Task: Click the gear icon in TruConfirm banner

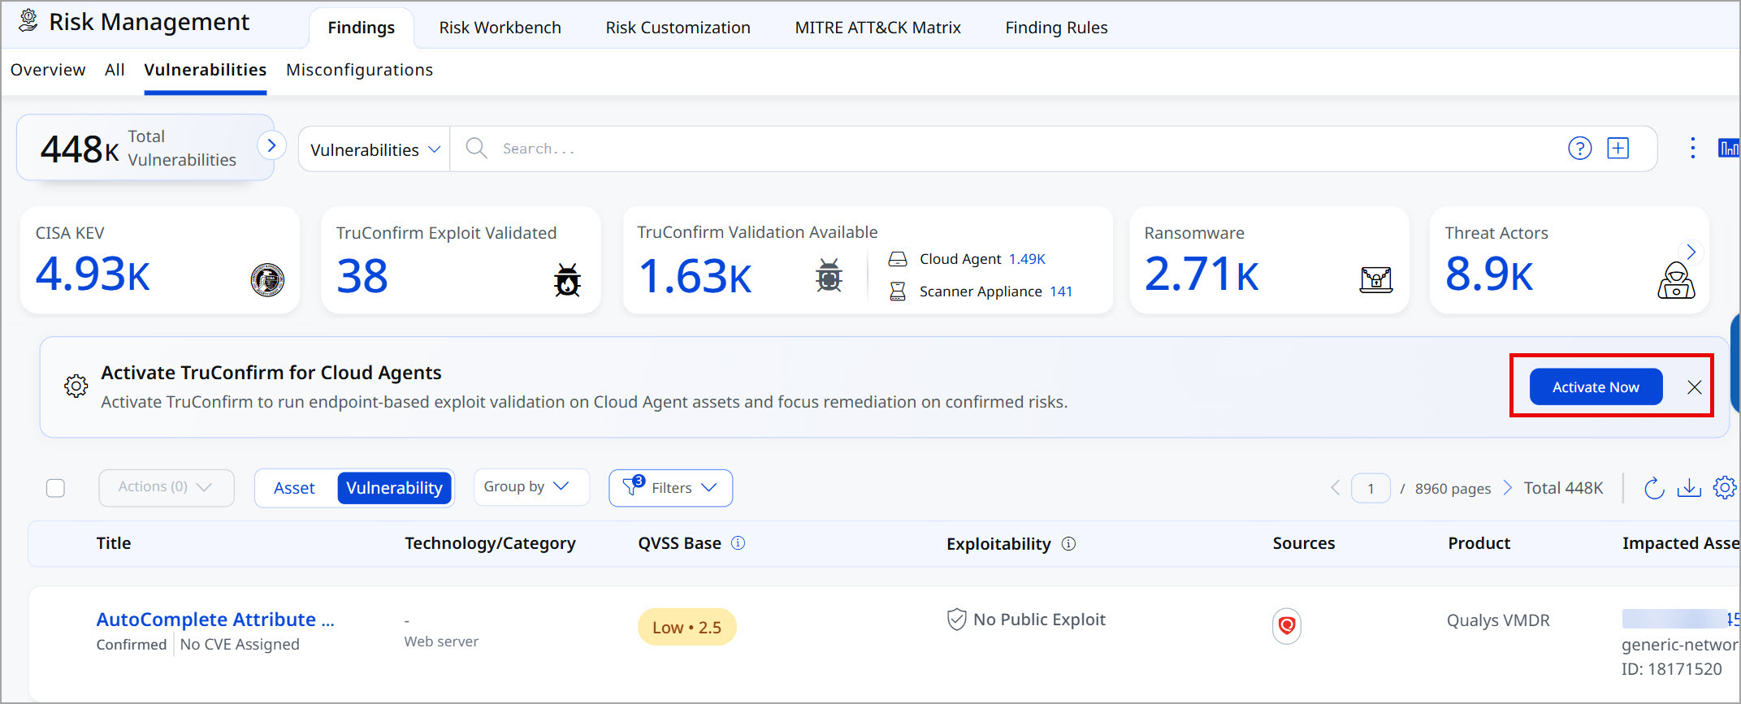Action: [x=76, y=387]
